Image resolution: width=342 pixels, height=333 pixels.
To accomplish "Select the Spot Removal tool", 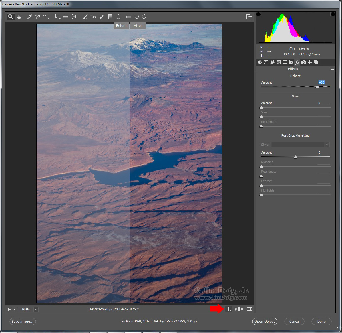I will click(x=85, y=17).
